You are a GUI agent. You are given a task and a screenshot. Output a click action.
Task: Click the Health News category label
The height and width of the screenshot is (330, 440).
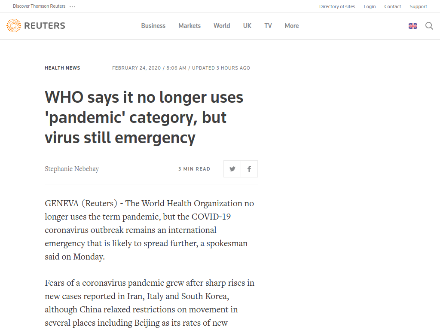pos(62,68)
